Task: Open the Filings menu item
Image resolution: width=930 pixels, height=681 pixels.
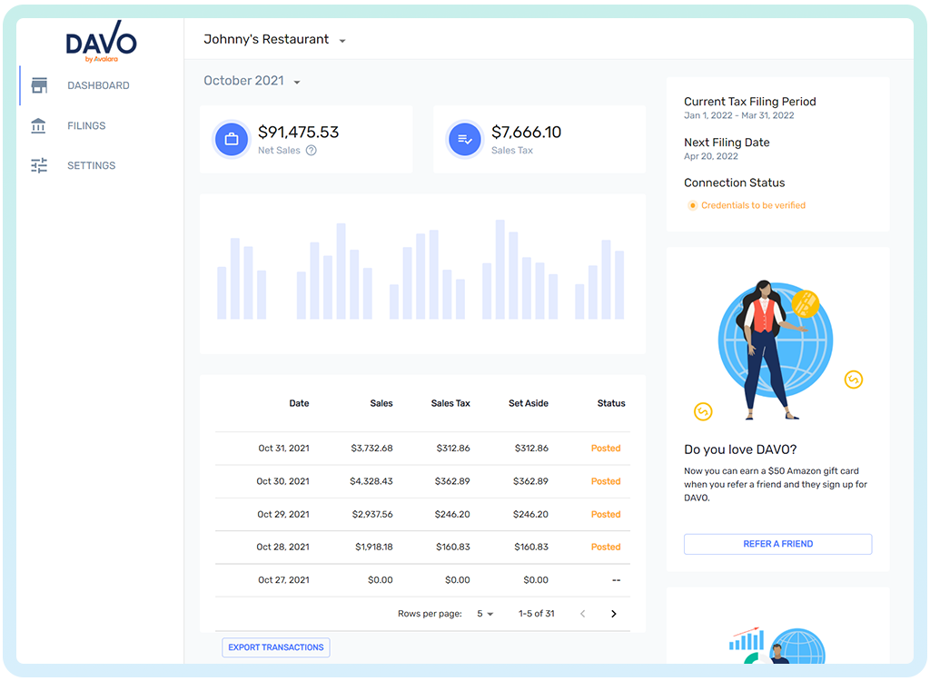Action: pyautogui.click(x=86, y=125)
